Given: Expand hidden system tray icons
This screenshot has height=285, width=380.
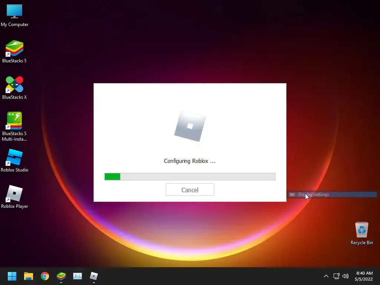Looking at the screenshot, I should coord(326,276).
